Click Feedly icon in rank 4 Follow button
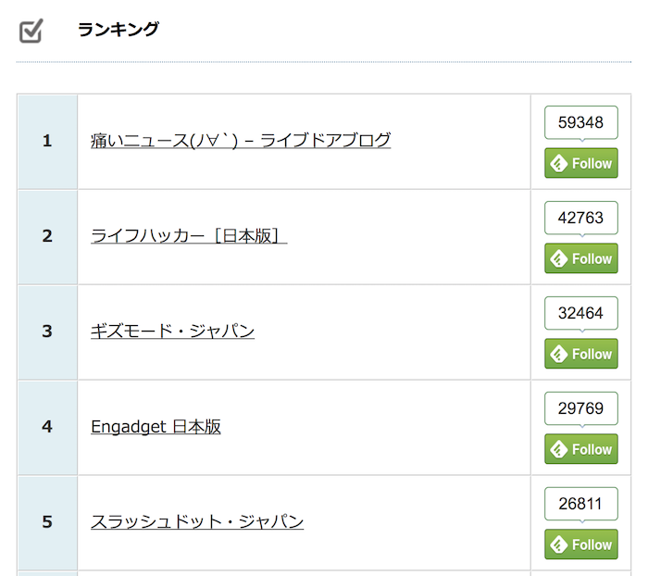The height and width of the screenshot is (576, 648). tap(559, 449)
